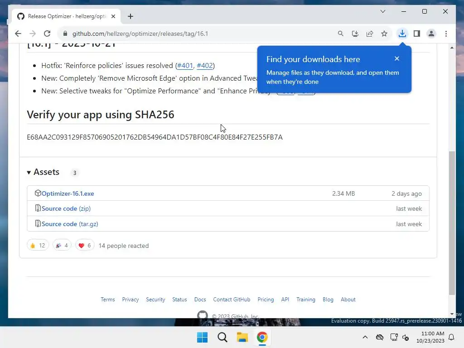This screenshot has height=348, width=464.
Task: Open the Pricing footer link
Action: [x=266, y=300]
